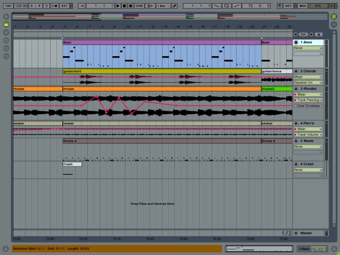Open the 1 Bar quantization dropdown

tap(163, 6)
